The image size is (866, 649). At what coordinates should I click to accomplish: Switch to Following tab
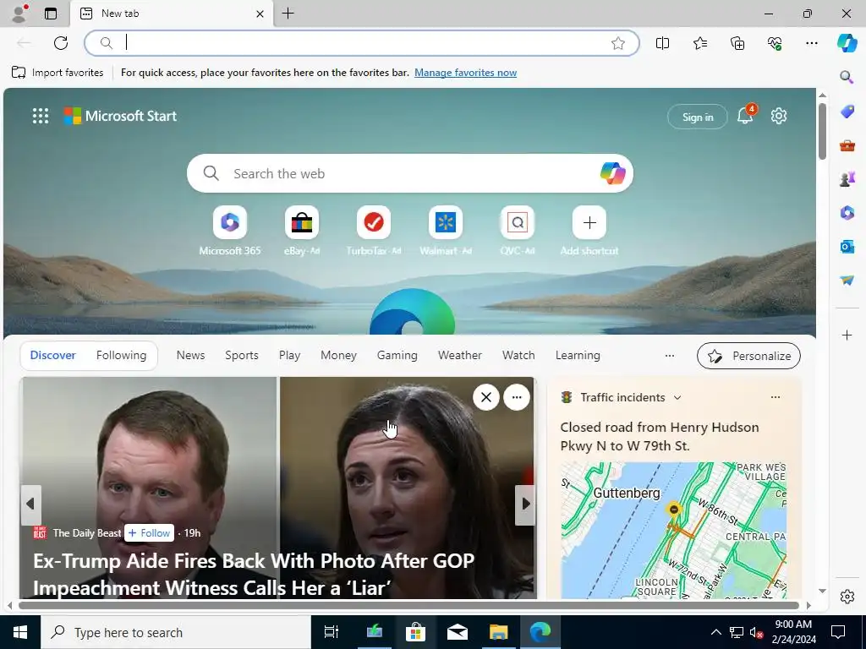(x=122, y=356)
